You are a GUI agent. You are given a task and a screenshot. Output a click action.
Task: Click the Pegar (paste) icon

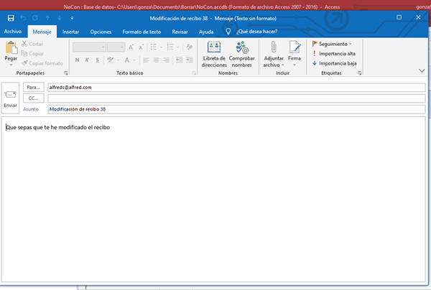(11, 49)
